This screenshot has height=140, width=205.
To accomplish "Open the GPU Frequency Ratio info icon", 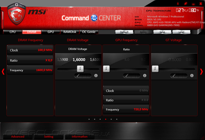I will pos(144,75).
